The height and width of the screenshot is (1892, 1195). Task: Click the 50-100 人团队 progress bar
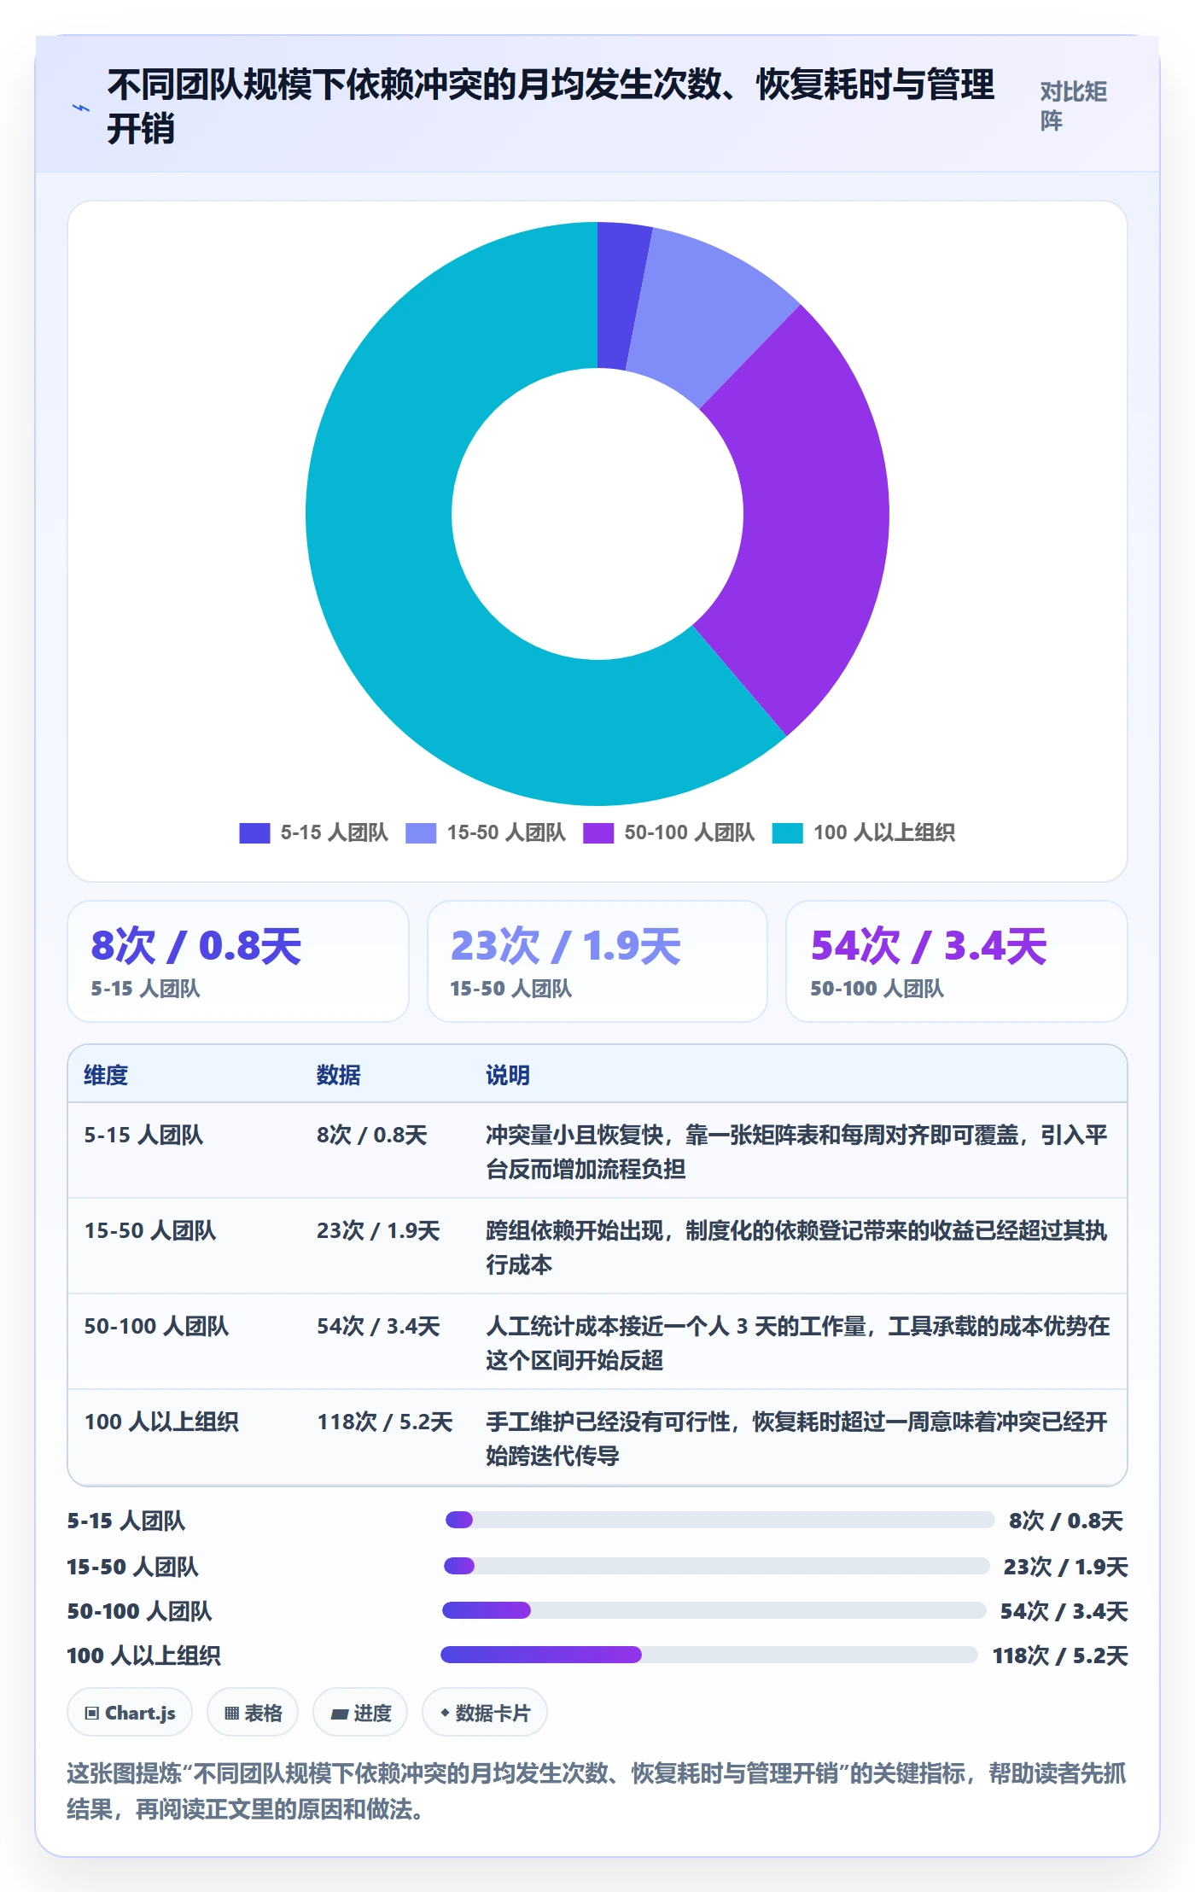[x=714, y=1610]
